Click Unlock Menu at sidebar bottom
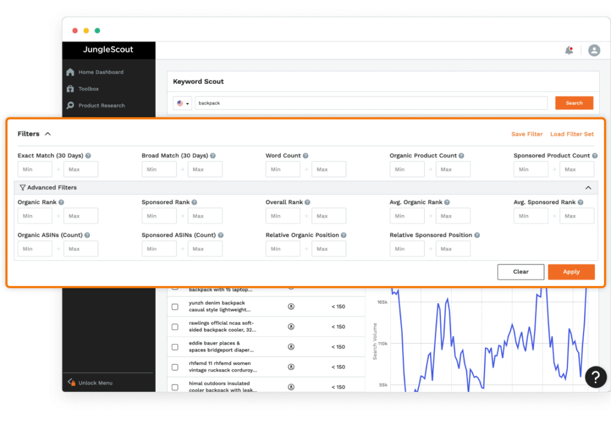Screen dimensions: 611x436 click(95, 383)
